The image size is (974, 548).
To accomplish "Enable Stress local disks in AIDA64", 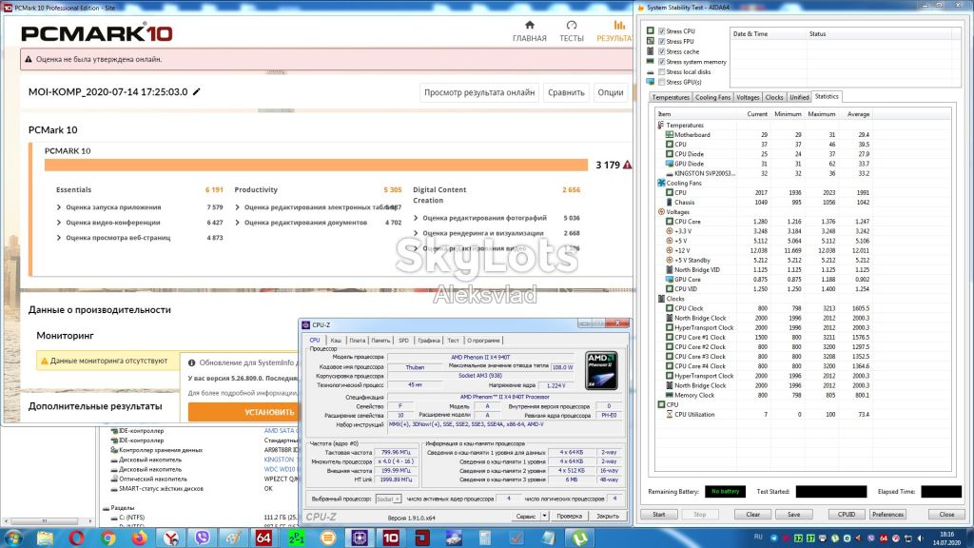I will pos(662,72).
